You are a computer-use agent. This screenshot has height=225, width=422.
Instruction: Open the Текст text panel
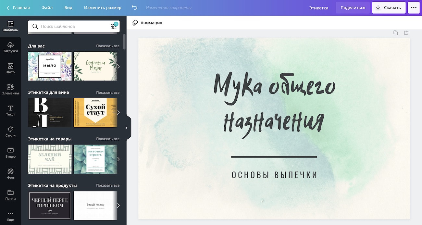(10, 111)
